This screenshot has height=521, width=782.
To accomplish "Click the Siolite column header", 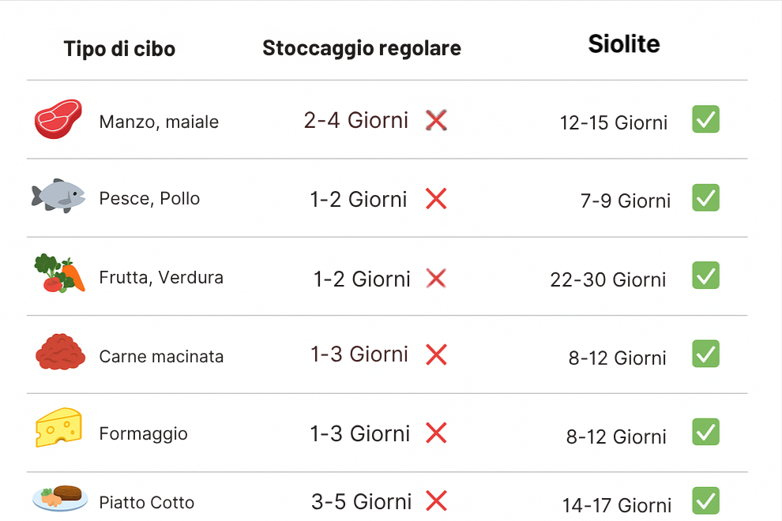I will [x=624, y=44].
